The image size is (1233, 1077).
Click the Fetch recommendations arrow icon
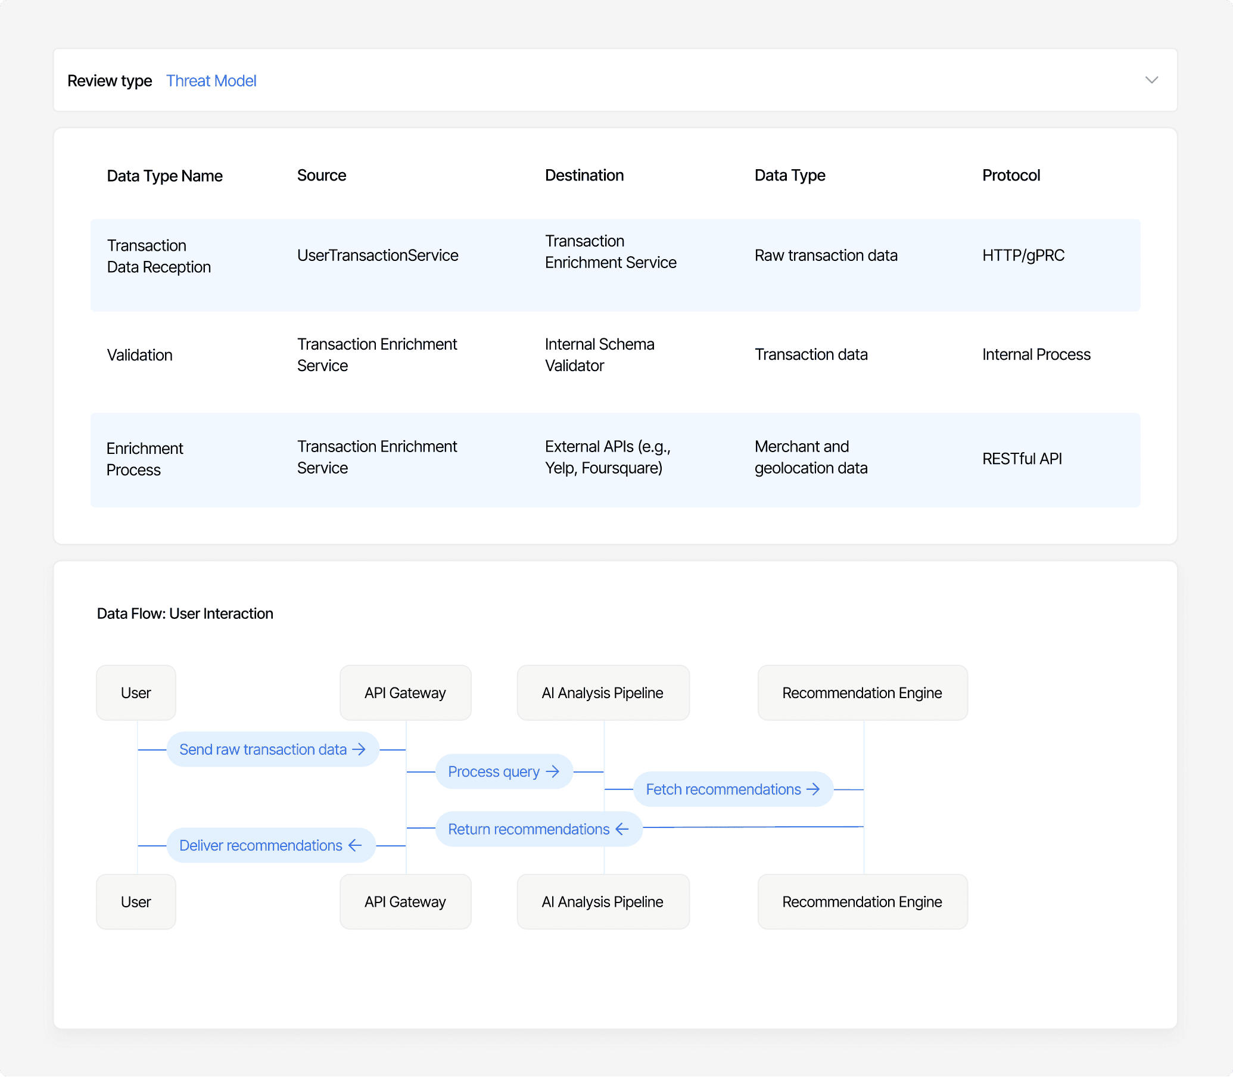point(813,789)
